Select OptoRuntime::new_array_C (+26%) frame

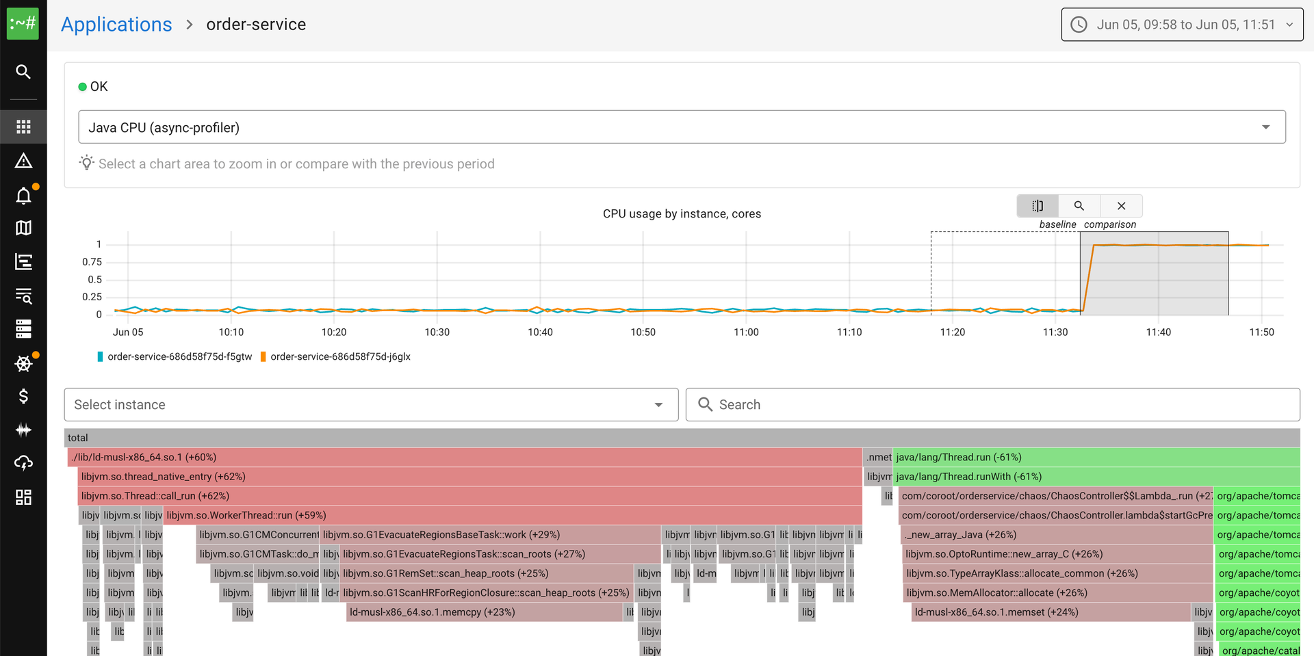pos(1058,554)
